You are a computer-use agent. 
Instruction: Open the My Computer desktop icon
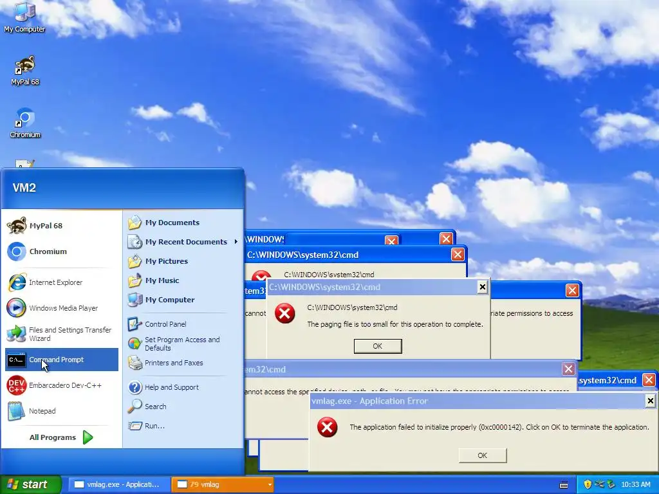[x=24, y=17]
